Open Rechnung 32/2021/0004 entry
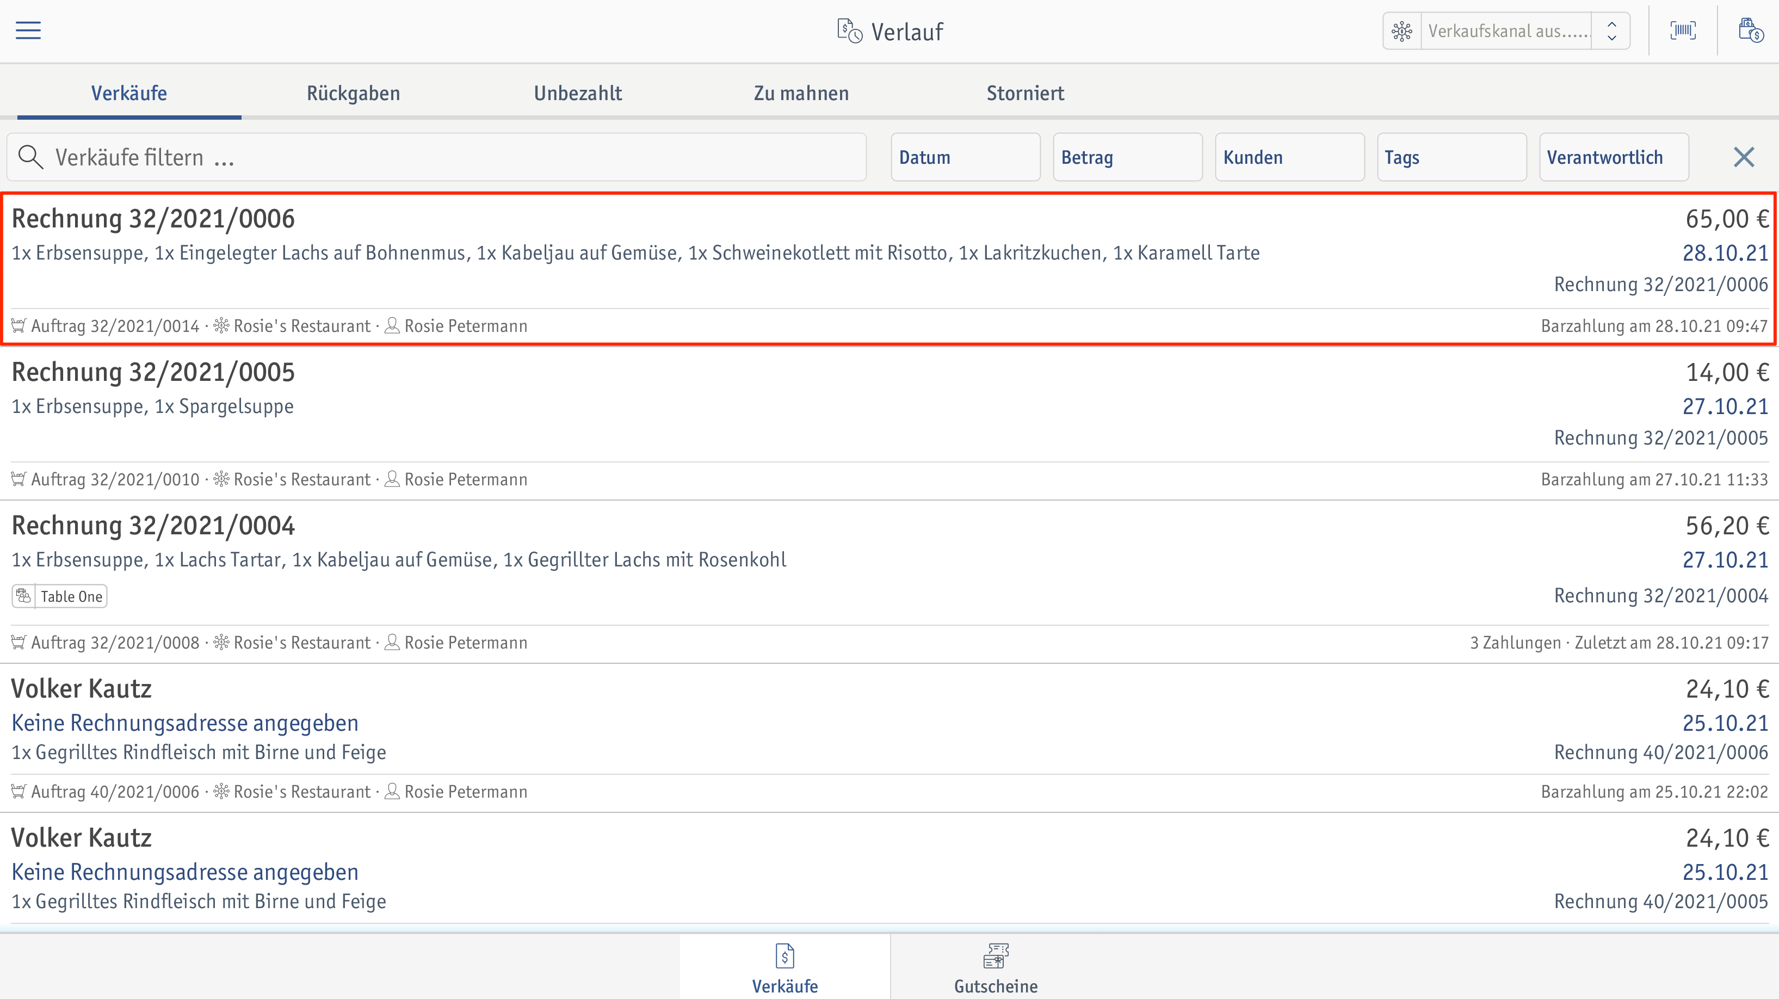Image resolution: width=1779 pixels, height=999 pixels. [889, 582]
